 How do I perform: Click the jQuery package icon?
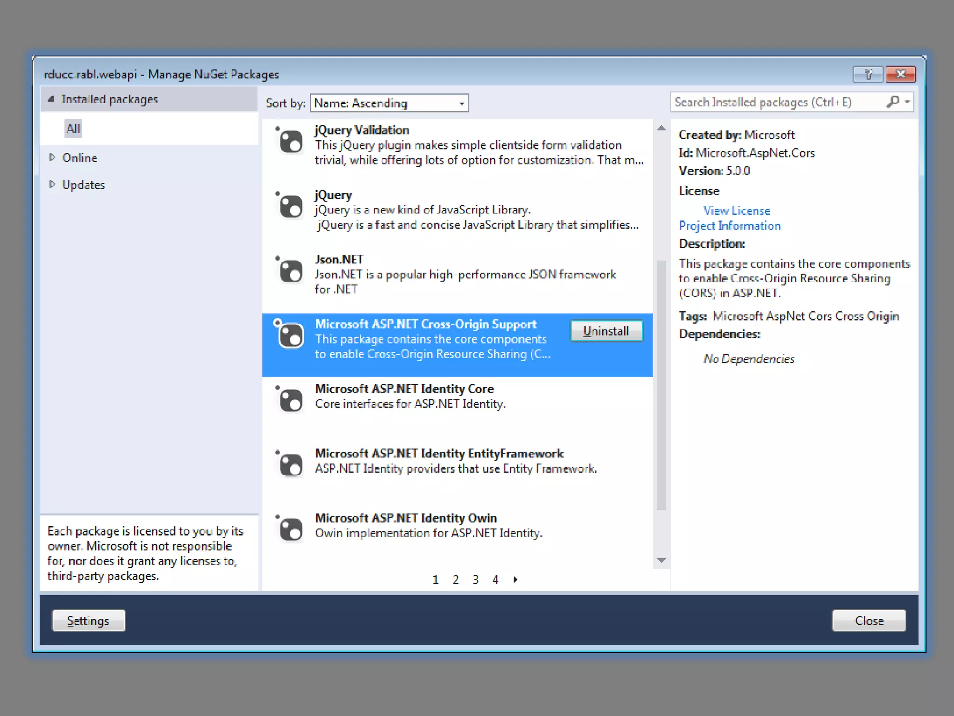pyautogui.click(x=291, y=207)
